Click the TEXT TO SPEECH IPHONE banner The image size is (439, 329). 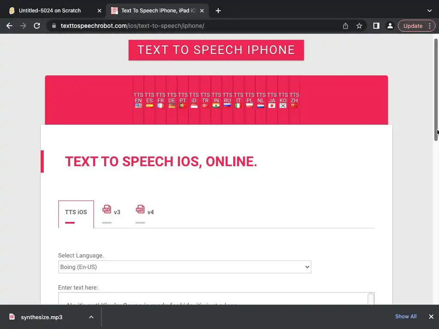pyautogui.click(x=216, y=50)
